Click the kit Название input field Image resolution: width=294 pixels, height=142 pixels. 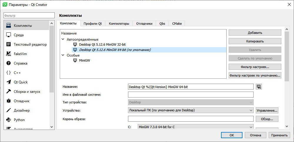191,87
